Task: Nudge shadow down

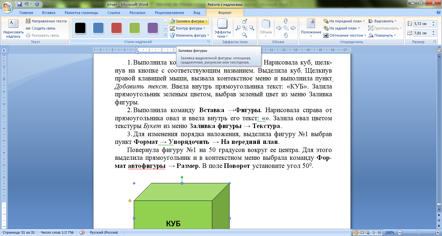Action: click(245, 35)
